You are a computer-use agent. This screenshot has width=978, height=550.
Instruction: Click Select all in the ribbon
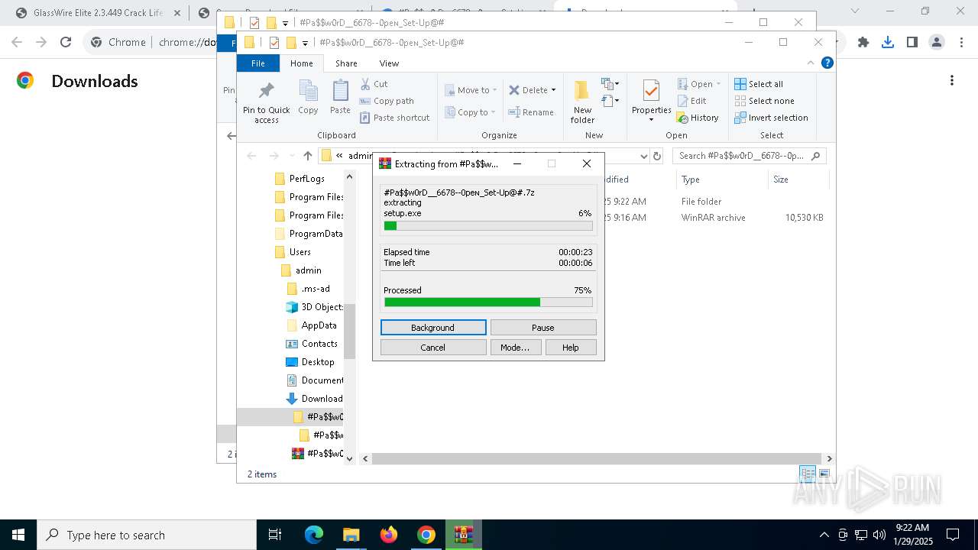[x=759, y=84]
